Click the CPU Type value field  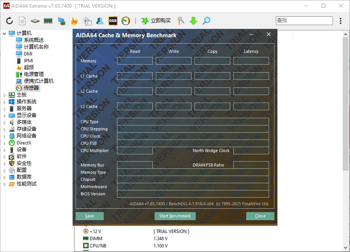coord(193,122)
